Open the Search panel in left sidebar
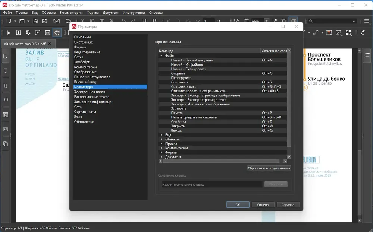Viewport: 373px width, 232px height. (6, 100)
